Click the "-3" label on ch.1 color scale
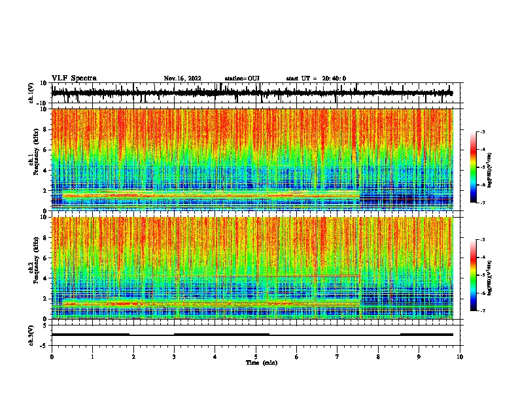Viewport: 518px width, 400px height. pos(482,131)
